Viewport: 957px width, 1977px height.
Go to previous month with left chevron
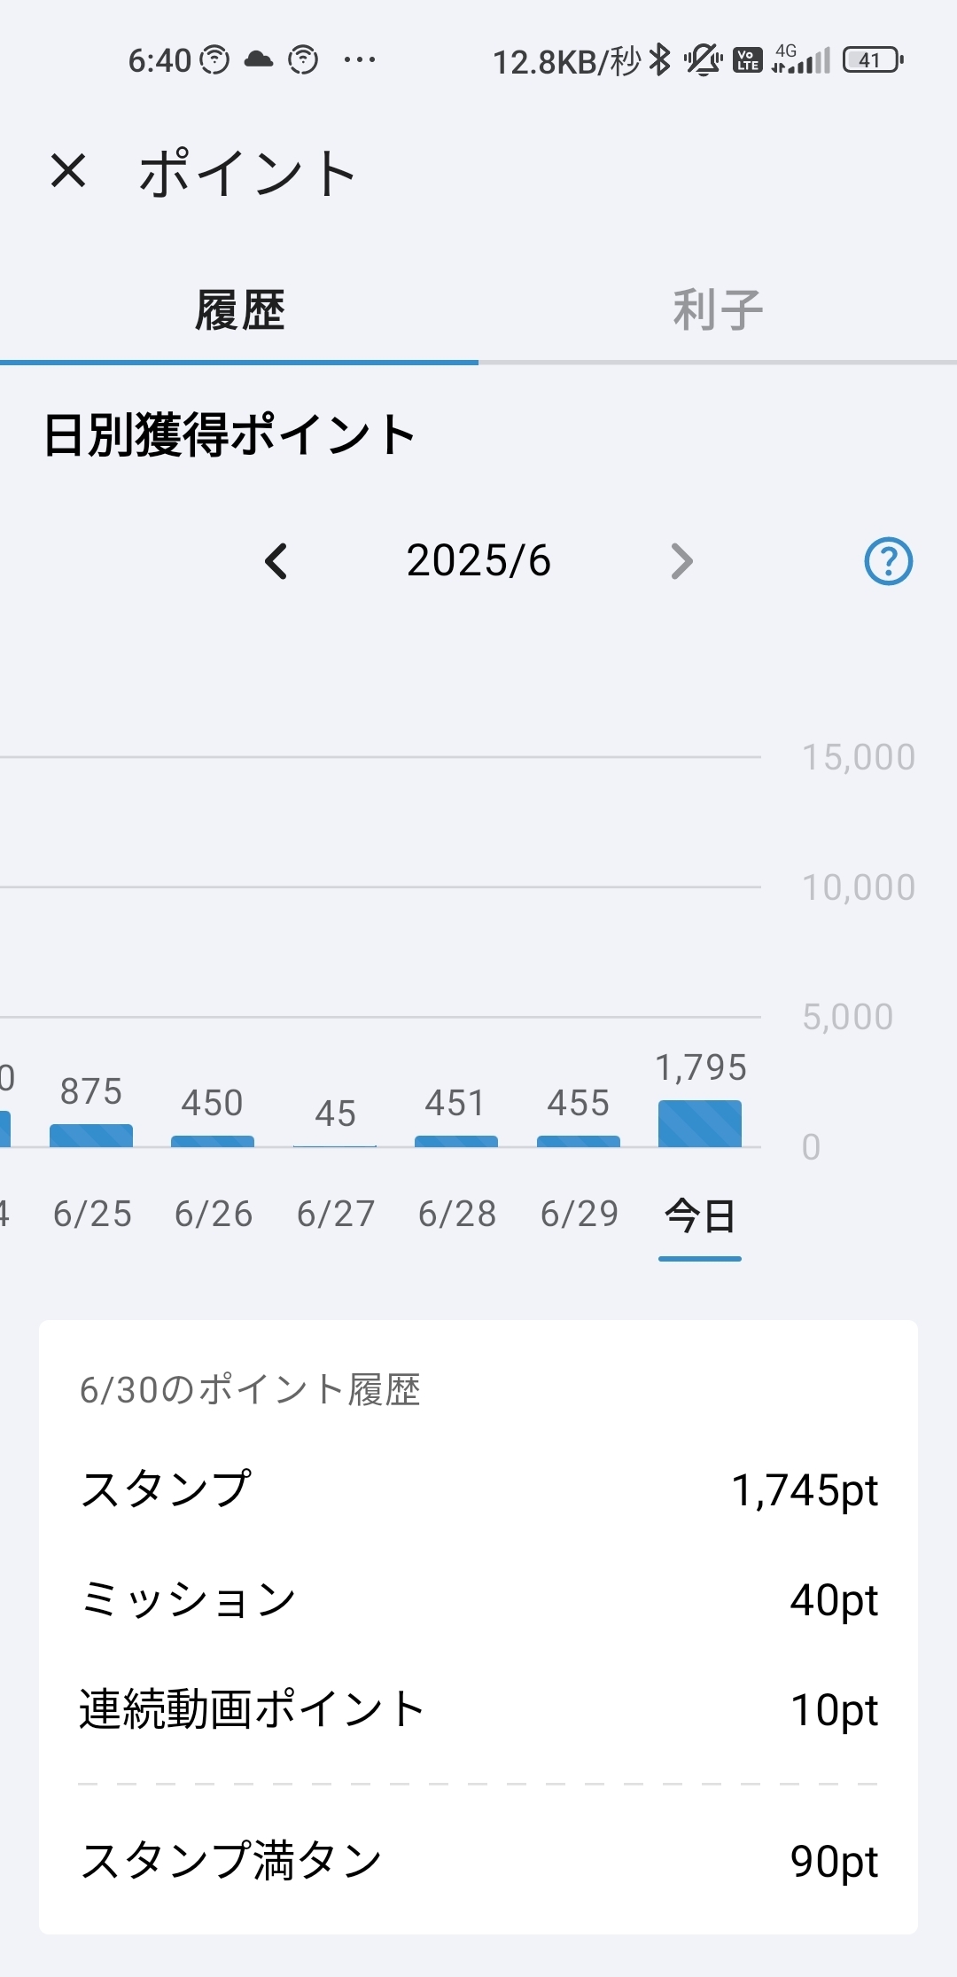pyautogui.click(x=276, y=561)
